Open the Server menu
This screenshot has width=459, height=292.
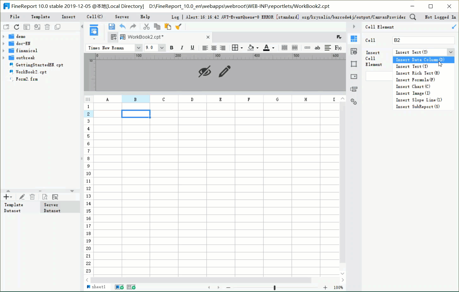(122, 17)
